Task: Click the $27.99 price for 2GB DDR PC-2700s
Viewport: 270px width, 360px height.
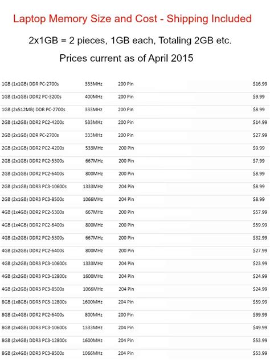Action: (260, 135)
